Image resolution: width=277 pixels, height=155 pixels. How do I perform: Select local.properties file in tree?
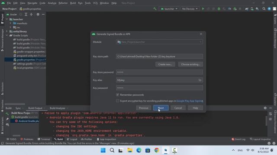(26, 68)
